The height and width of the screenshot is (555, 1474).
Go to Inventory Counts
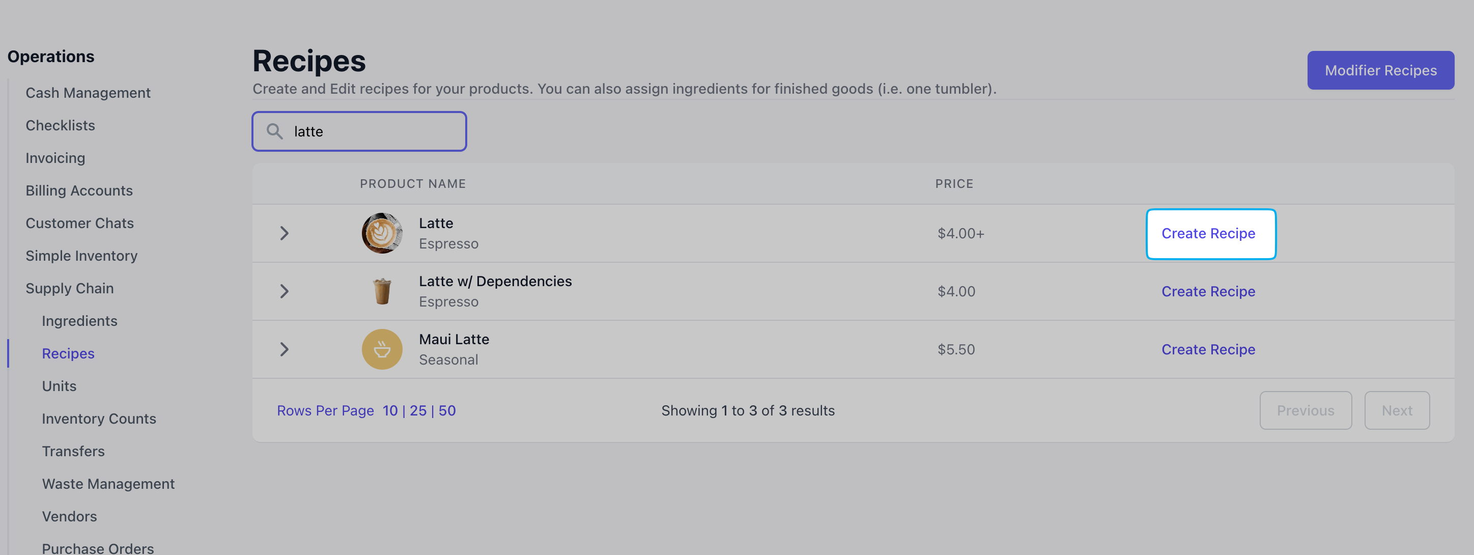tap(99, 419)
